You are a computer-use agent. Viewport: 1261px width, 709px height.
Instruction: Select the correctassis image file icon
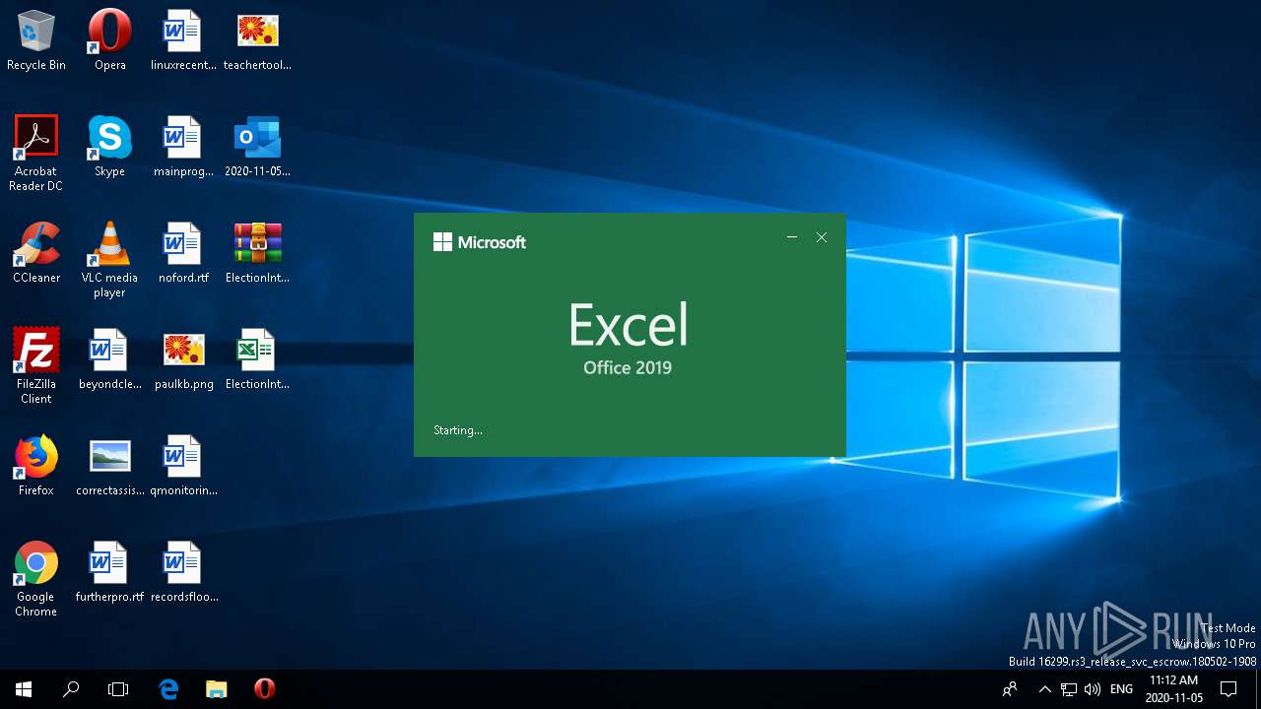109,466
